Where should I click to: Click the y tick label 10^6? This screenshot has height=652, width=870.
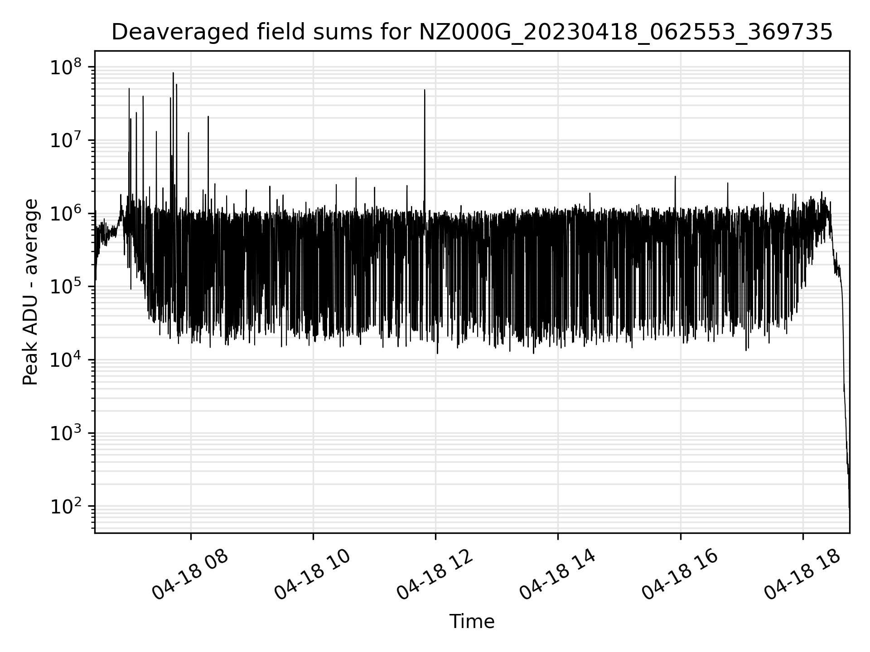tap(67, 214)
